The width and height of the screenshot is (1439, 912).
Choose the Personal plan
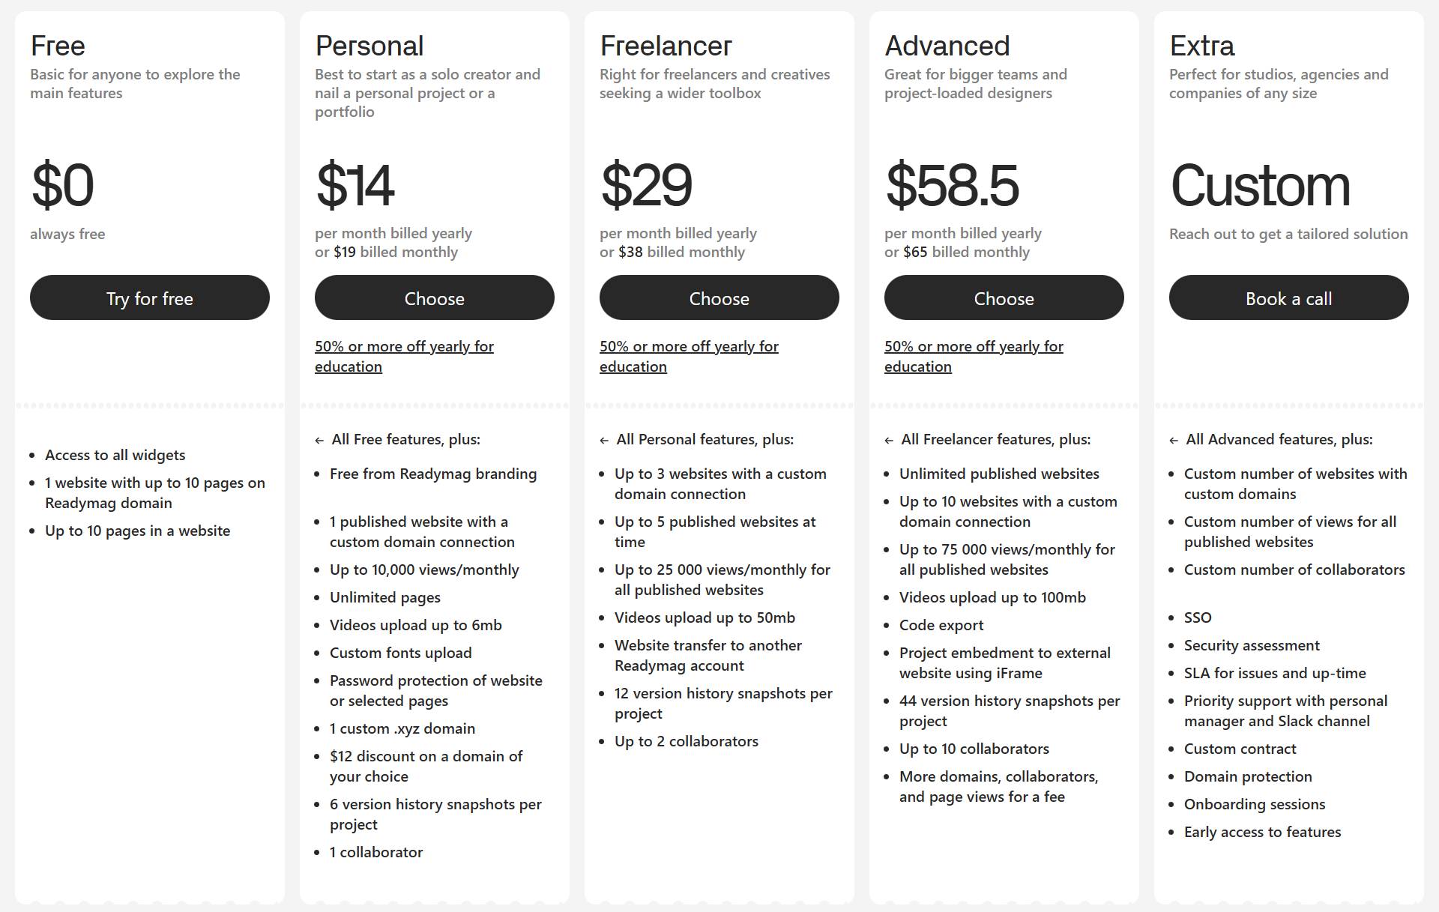pos(434,298)
